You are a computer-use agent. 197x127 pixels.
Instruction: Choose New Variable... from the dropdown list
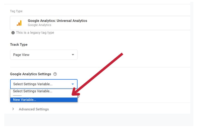click(x=44, y=100)
